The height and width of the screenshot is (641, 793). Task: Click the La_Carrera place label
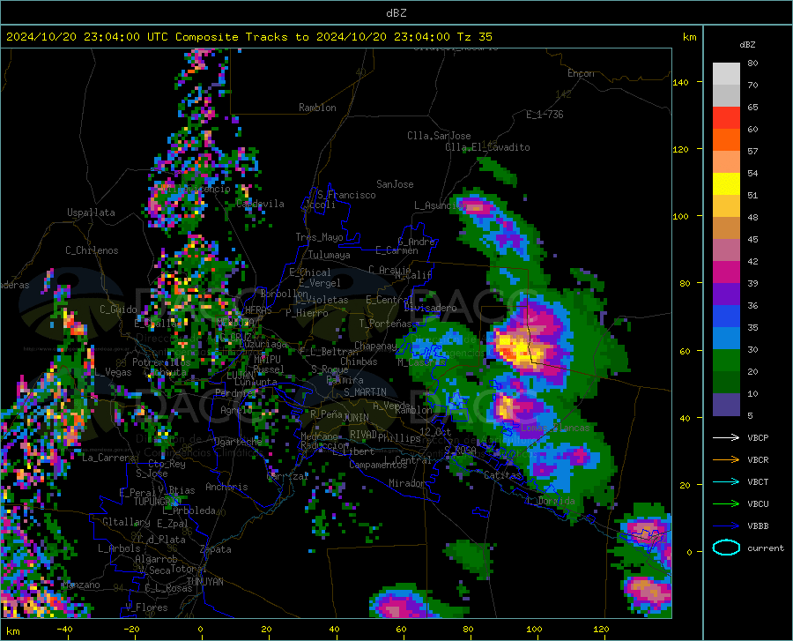coord(108,458)
